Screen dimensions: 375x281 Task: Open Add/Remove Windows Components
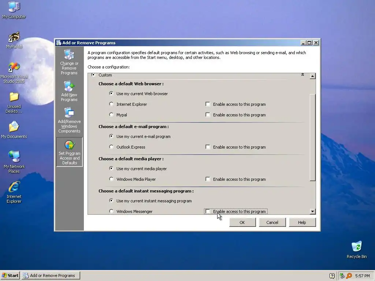69,120
